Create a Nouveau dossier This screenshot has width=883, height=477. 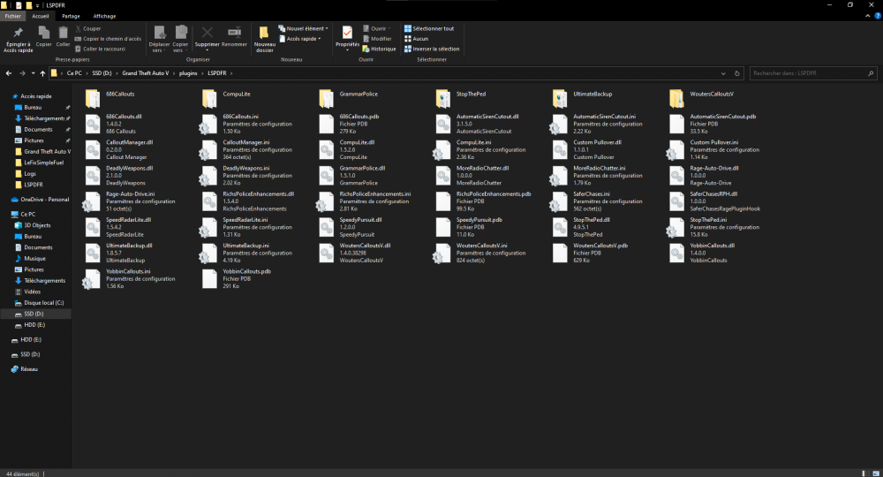(264, 40)
